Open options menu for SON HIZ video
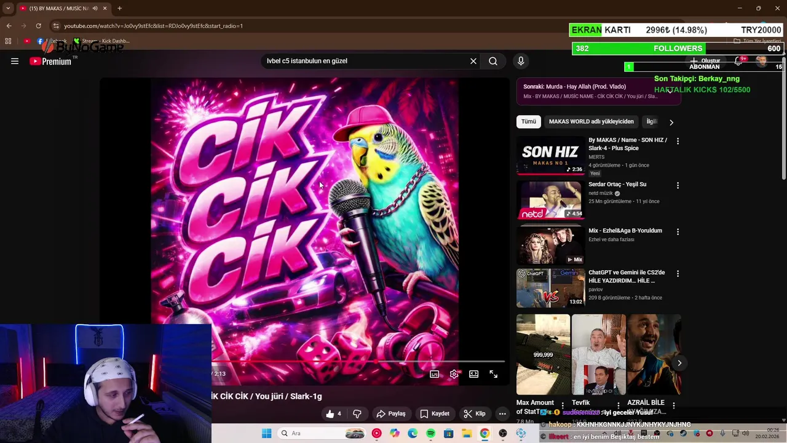This screenshot has width=787, height=443. (678, 141)
